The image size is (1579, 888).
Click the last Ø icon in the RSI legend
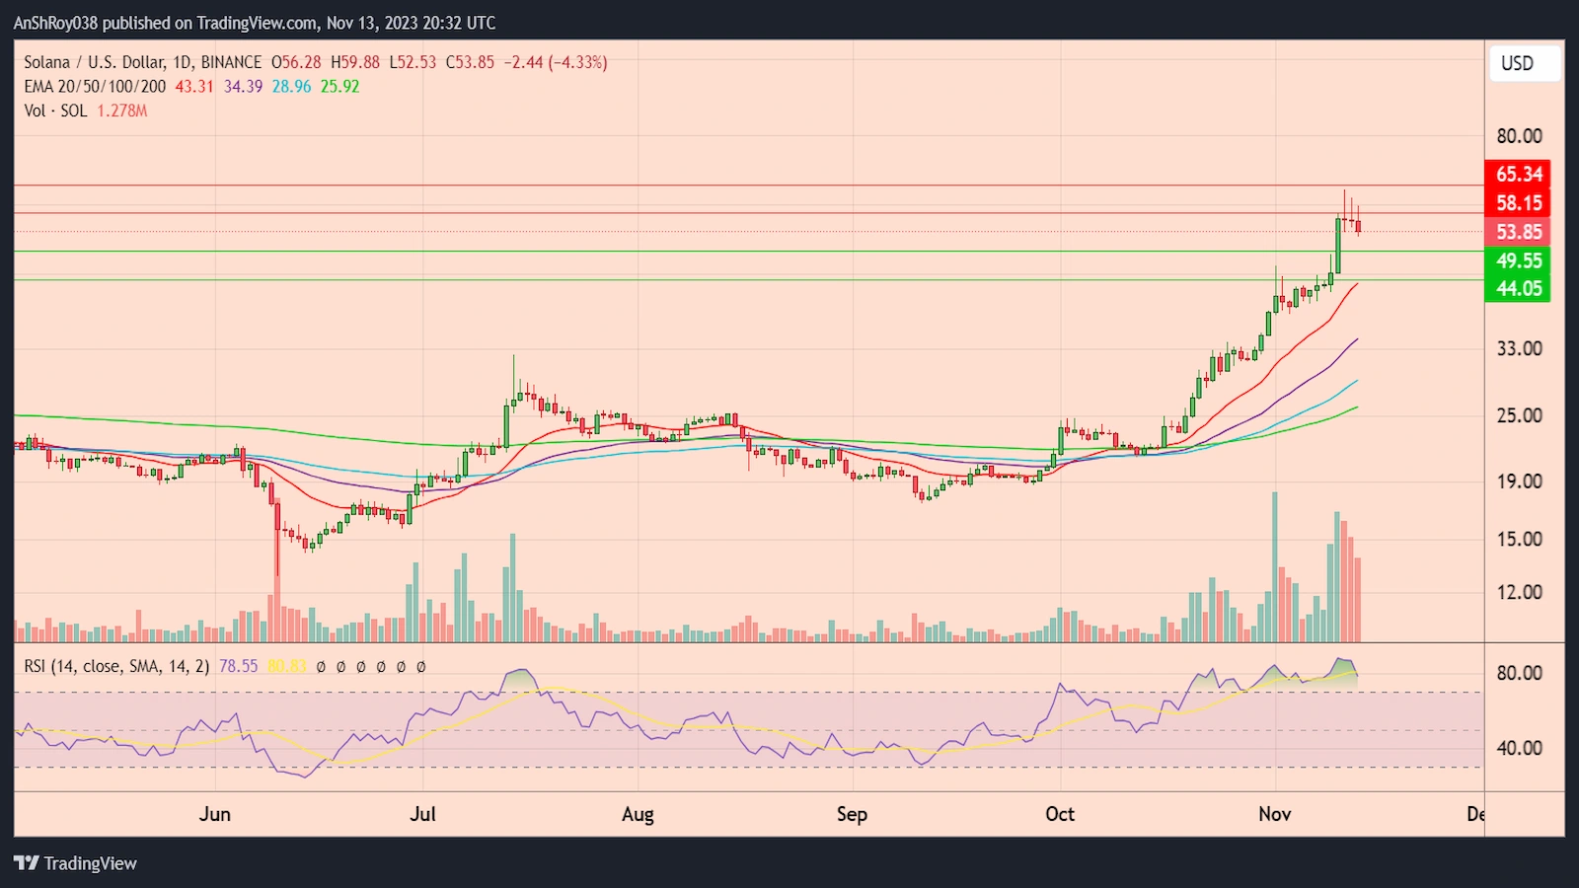[x=421, y=666]
